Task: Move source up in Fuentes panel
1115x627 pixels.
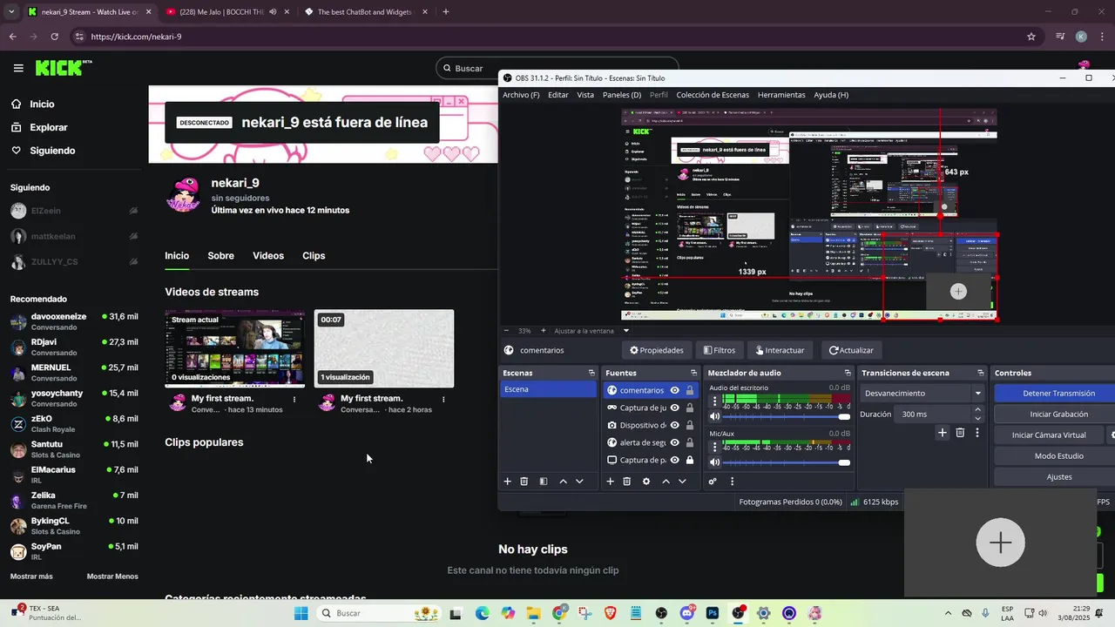Action: [666, 482]
